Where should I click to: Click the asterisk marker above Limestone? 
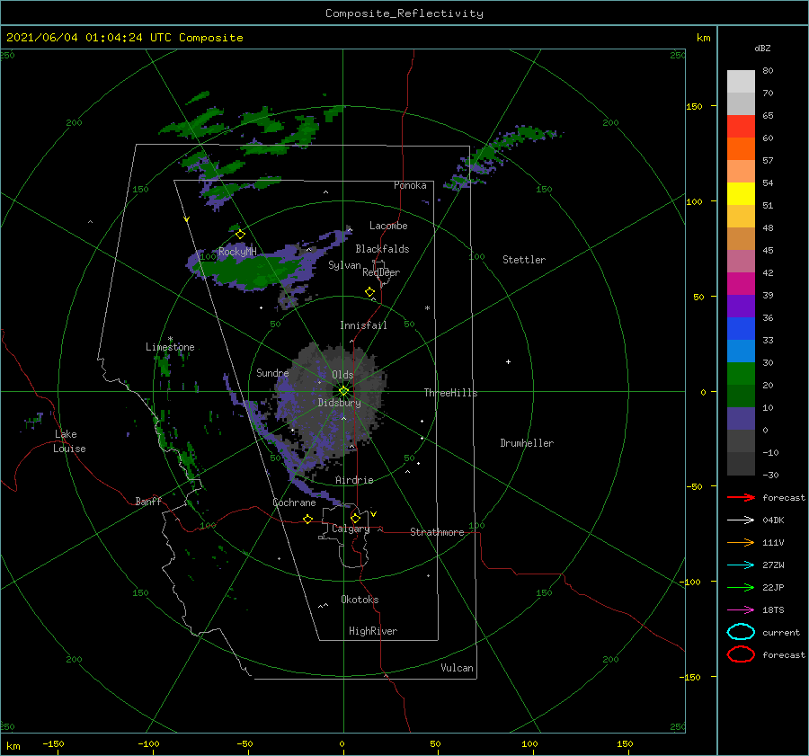pyautogui.click(x=170, y=339)
